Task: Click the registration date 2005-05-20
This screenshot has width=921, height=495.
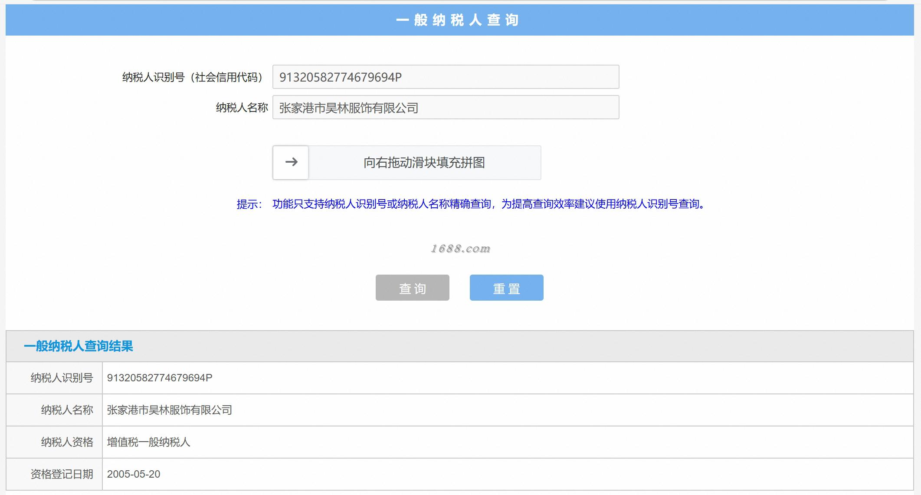Action: [x=134, y=474]
